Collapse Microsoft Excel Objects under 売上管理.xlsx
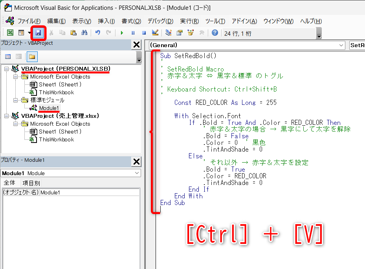Viewport: 365px width, 269px height. click(x=15, y=124)
